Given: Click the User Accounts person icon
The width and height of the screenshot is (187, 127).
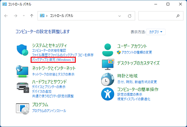Looking at the screenshot, I should coord(107,50).
